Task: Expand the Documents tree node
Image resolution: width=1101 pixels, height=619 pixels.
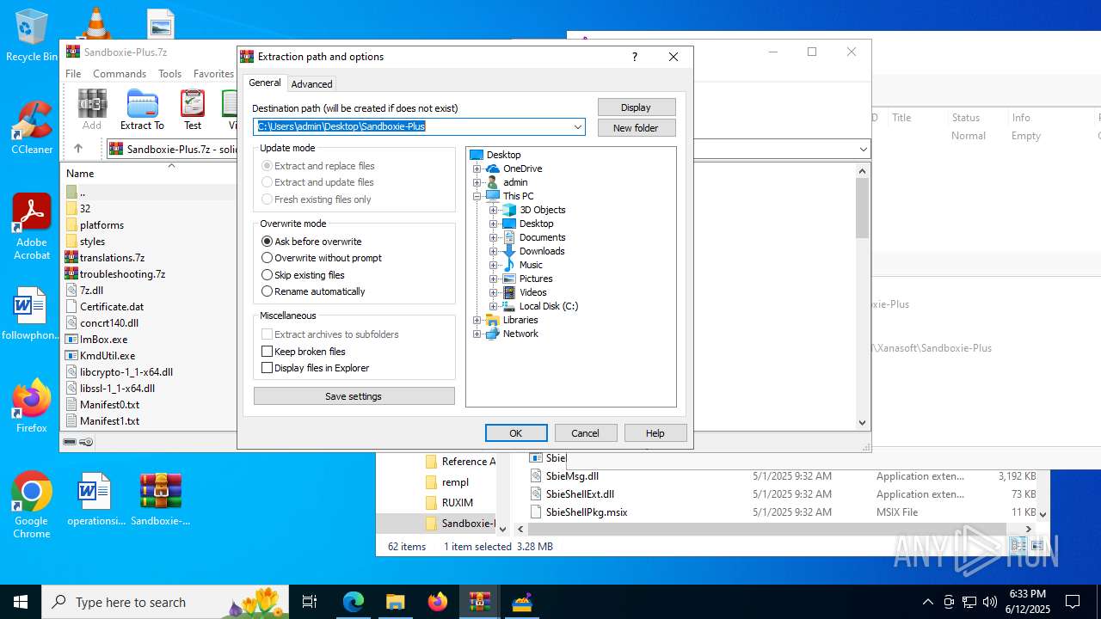Action: (494, 237)
